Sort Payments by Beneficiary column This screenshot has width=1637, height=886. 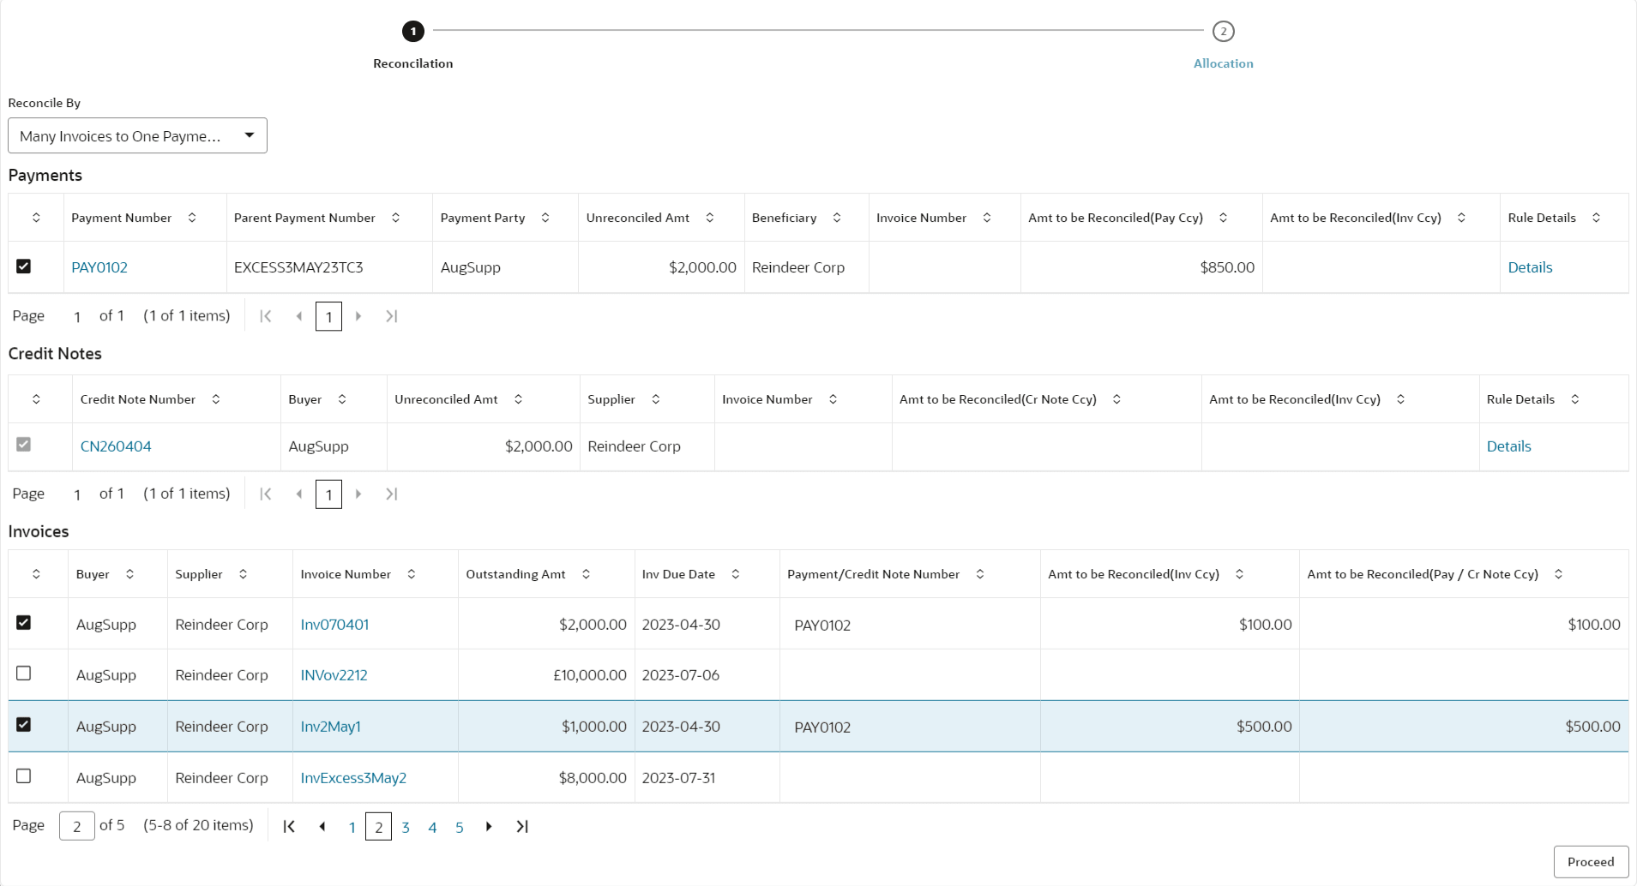click(837, 218)
